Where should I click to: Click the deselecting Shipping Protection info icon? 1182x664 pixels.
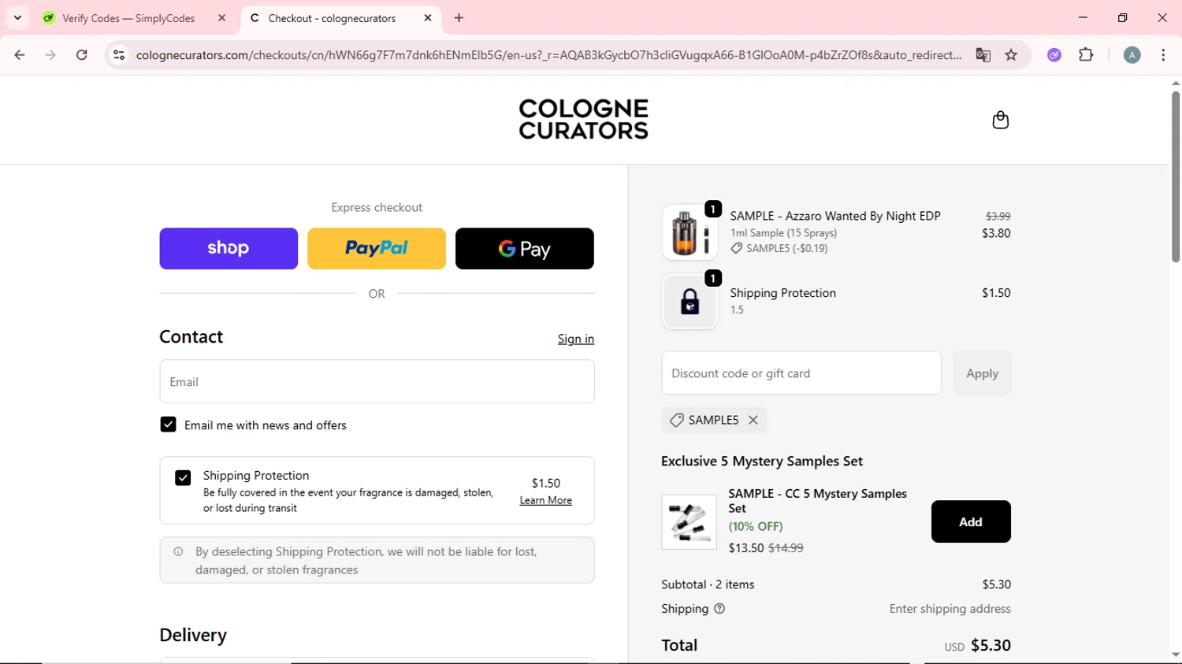point(178,551)
